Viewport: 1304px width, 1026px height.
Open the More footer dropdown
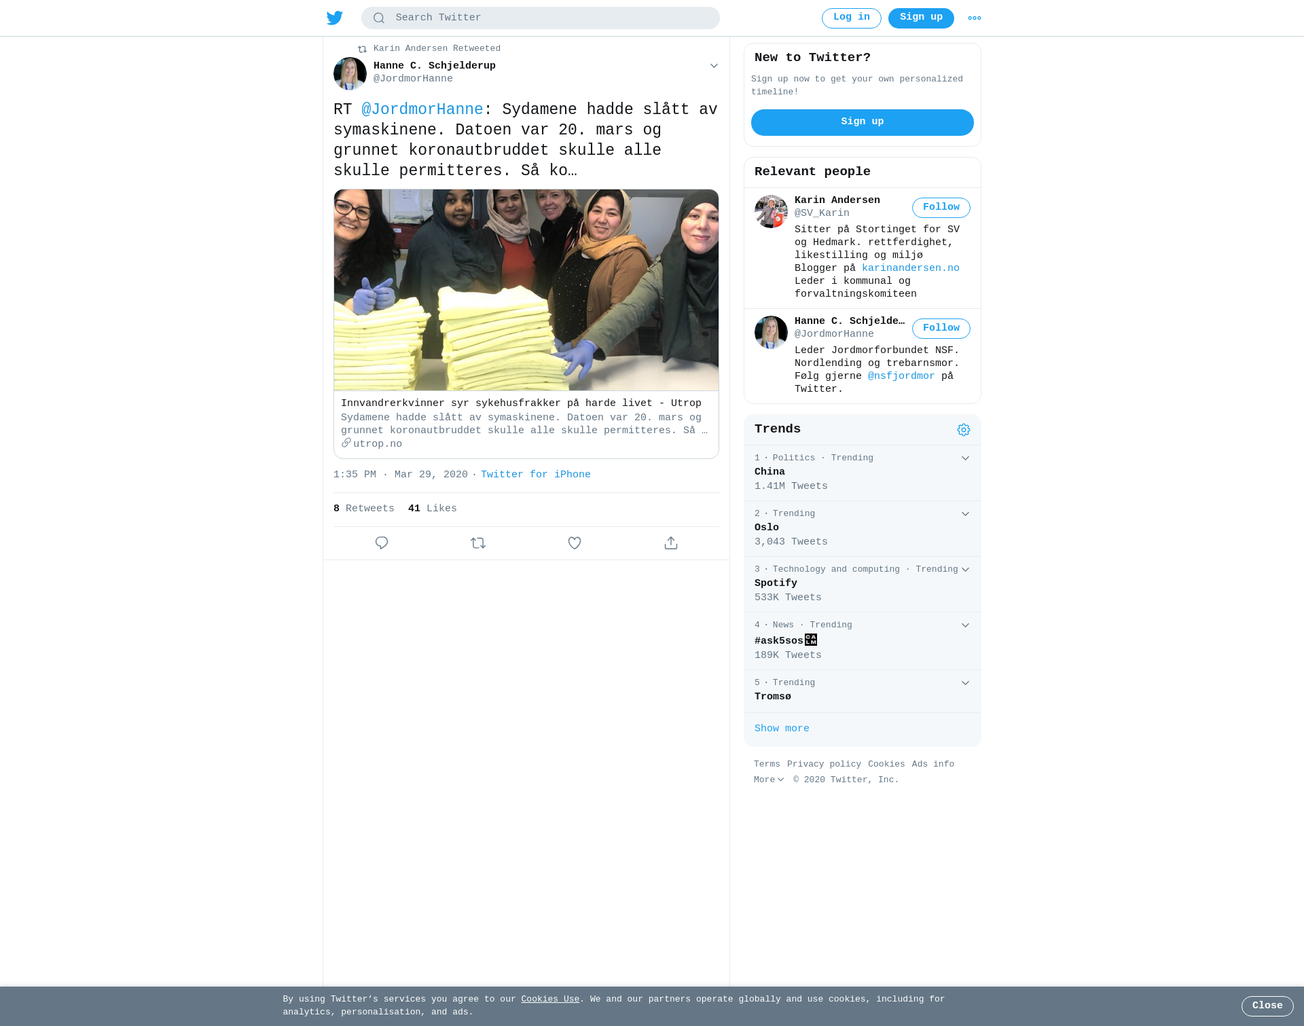769,780
